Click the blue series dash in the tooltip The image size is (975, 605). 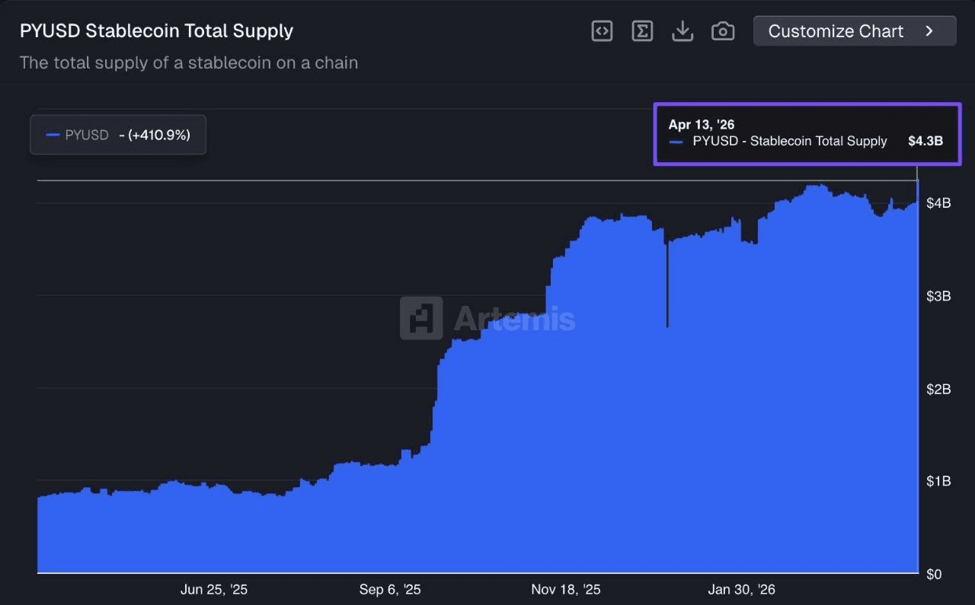point(676,142)
